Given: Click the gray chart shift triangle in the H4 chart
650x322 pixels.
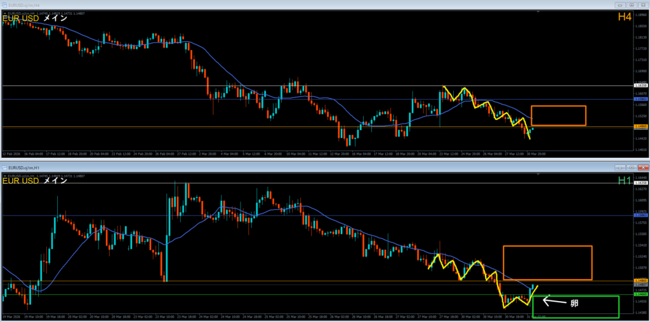Looking at the screenshot, I should coord(538,12).
